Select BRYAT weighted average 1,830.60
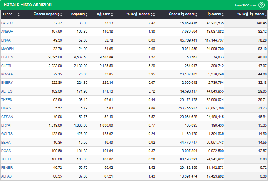Viewport: 268px width, 181px height. pyautogui.click(x=106, y=125)
